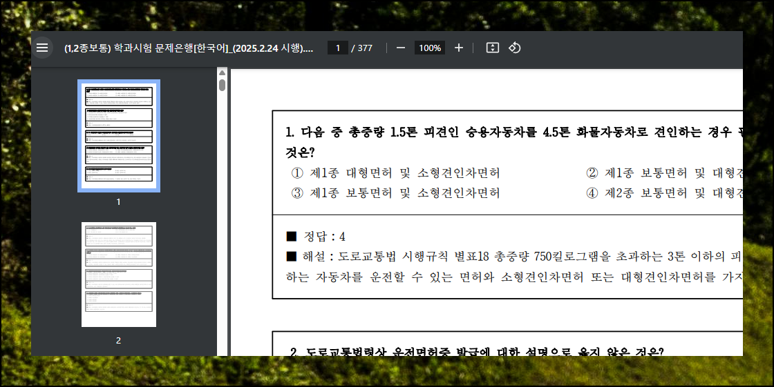
Task: Toggle the sidebar with the hamburger menu icon
Action: [42, 48]
